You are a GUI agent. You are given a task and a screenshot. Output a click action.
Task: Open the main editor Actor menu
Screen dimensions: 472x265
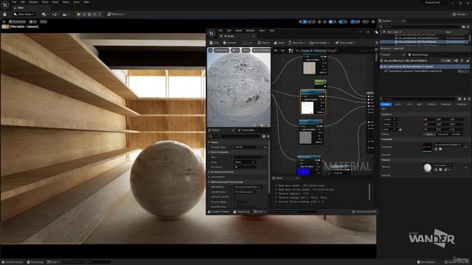pyautogui.click(x=77, y=2)
